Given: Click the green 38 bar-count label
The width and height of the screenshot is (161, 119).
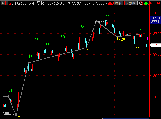Looking at the screenshot, I should point(47,44).
